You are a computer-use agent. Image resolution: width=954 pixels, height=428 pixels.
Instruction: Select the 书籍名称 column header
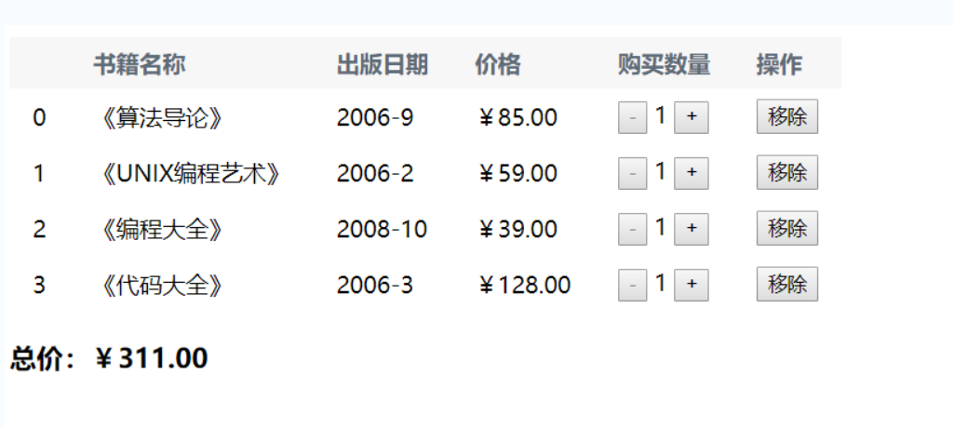140,64
